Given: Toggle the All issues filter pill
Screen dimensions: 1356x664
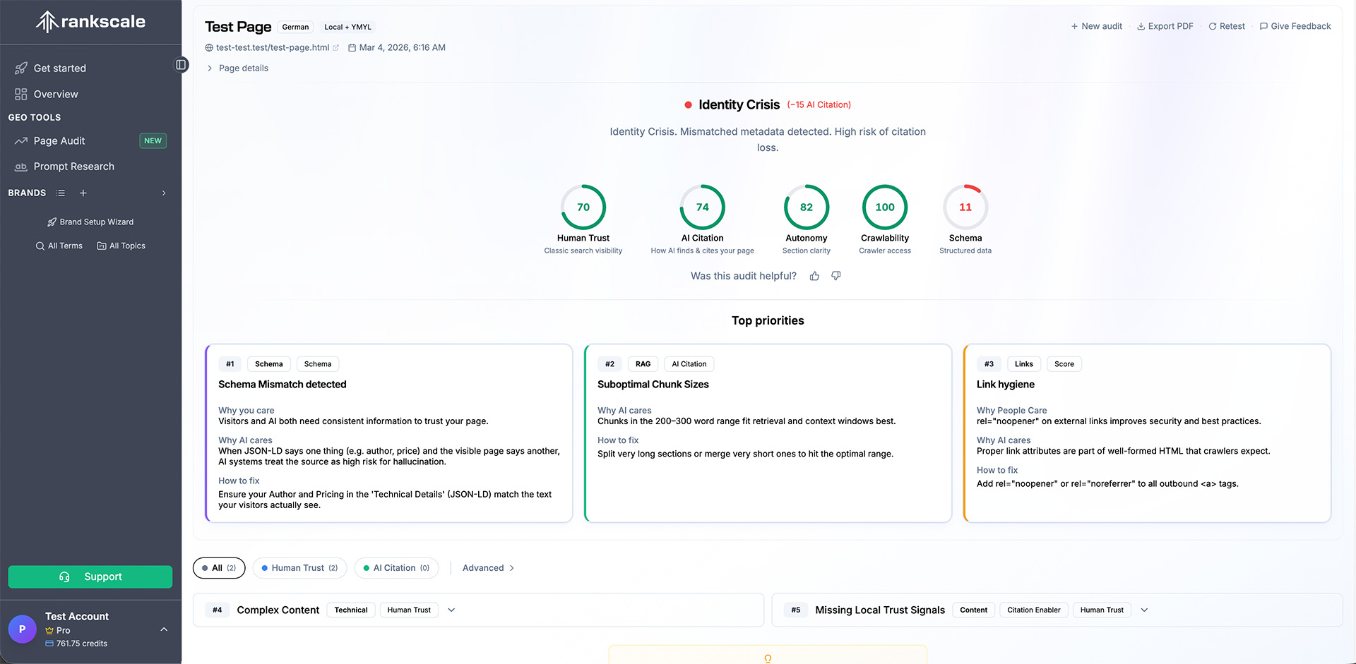Looking at the screenshot, I should tap(219, 567).
